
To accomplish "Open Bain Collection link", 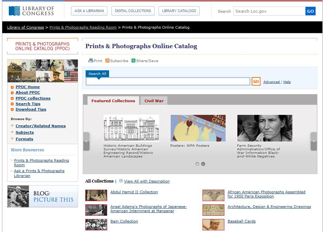I will (x=124, y=221).
